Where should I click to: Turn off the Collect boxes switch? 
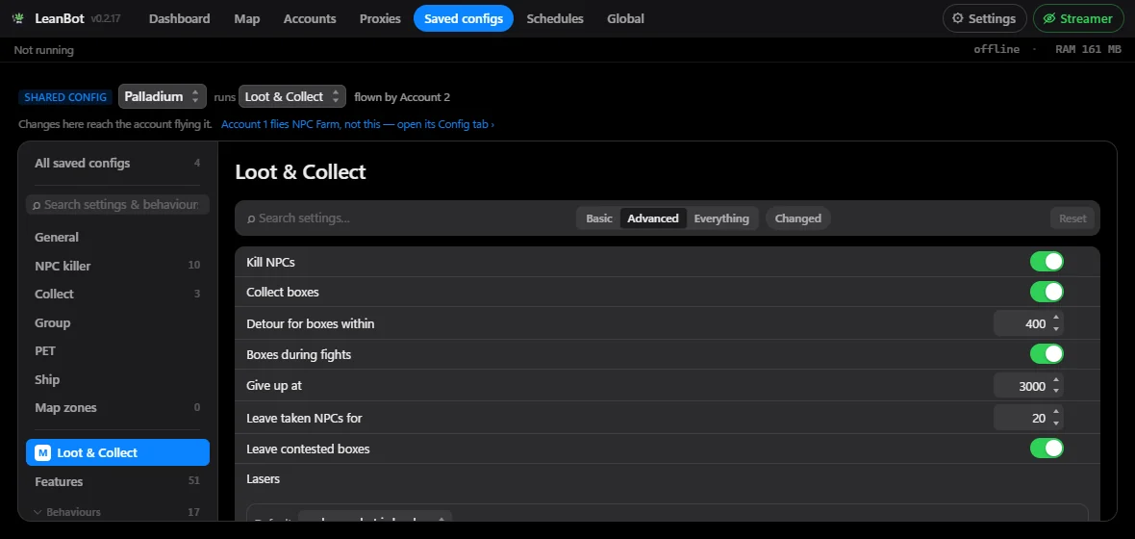coord(1047,292)
